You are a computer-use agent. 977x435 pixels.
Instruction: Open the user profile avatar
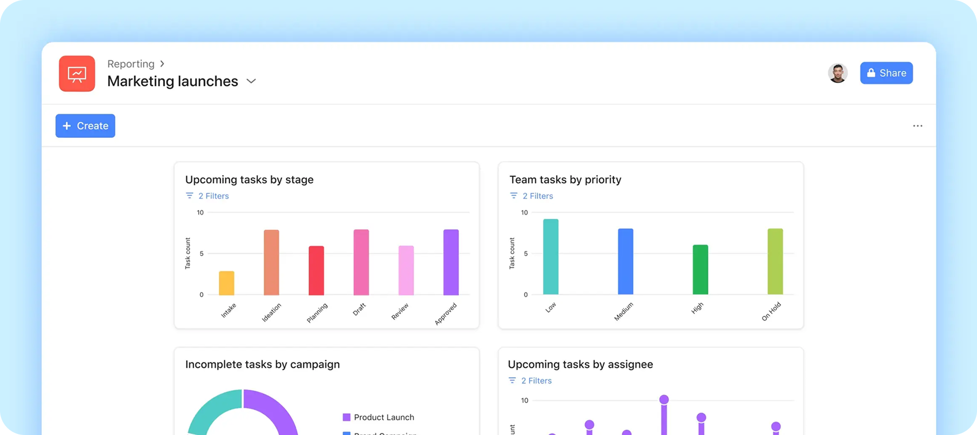[x=838, y=73]
